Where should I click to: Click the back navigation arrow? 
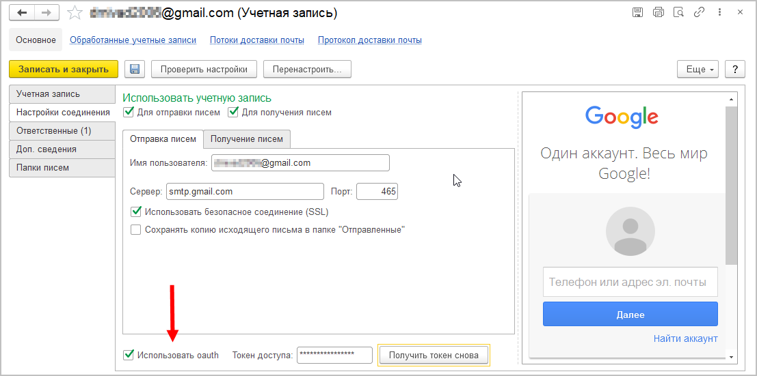pyautogui.click(x=22, y=12)
